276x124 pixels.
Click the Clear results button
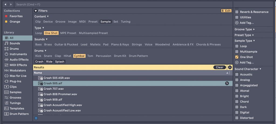(x=219, y=67)
